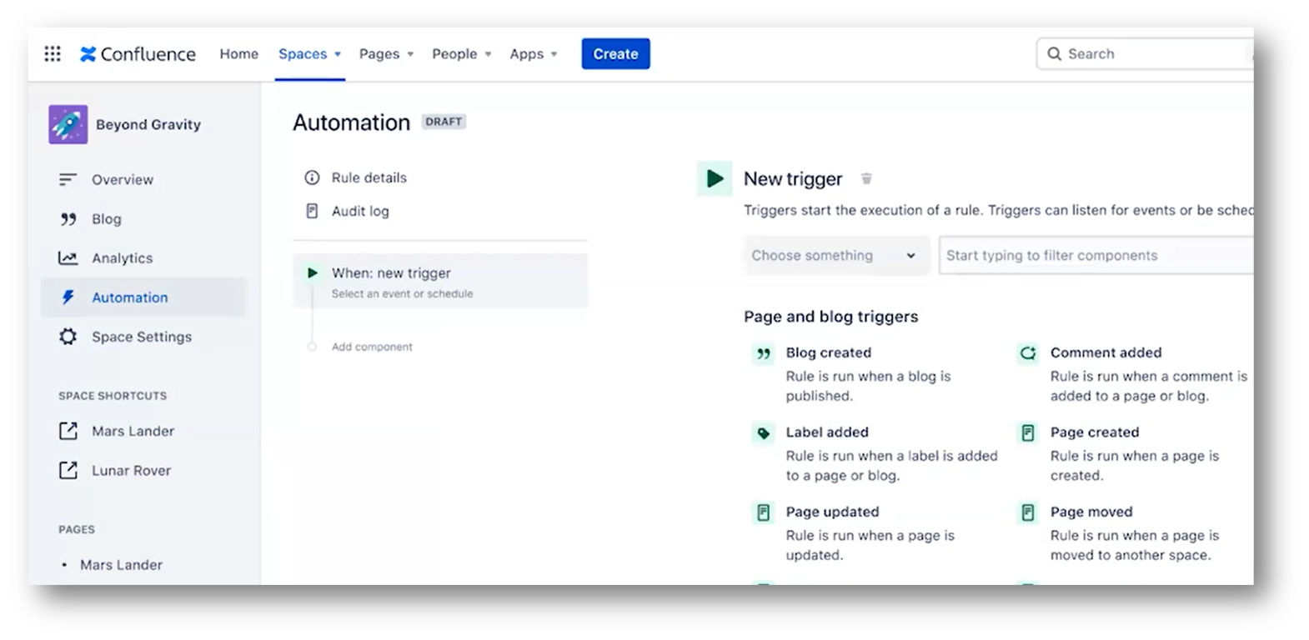The image size is (1309, 640).
Task: Open the Overview sidebar item
Action: [143, 179]
